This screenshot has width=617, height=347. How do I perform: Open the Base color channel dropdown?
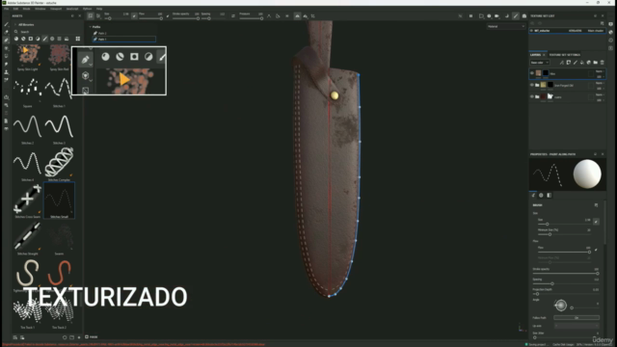(x=540, y=63)
